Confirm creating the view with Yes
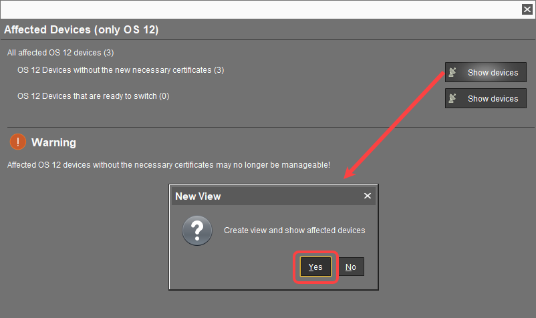This screenshot has width=536, height=318. click(315, 267)
